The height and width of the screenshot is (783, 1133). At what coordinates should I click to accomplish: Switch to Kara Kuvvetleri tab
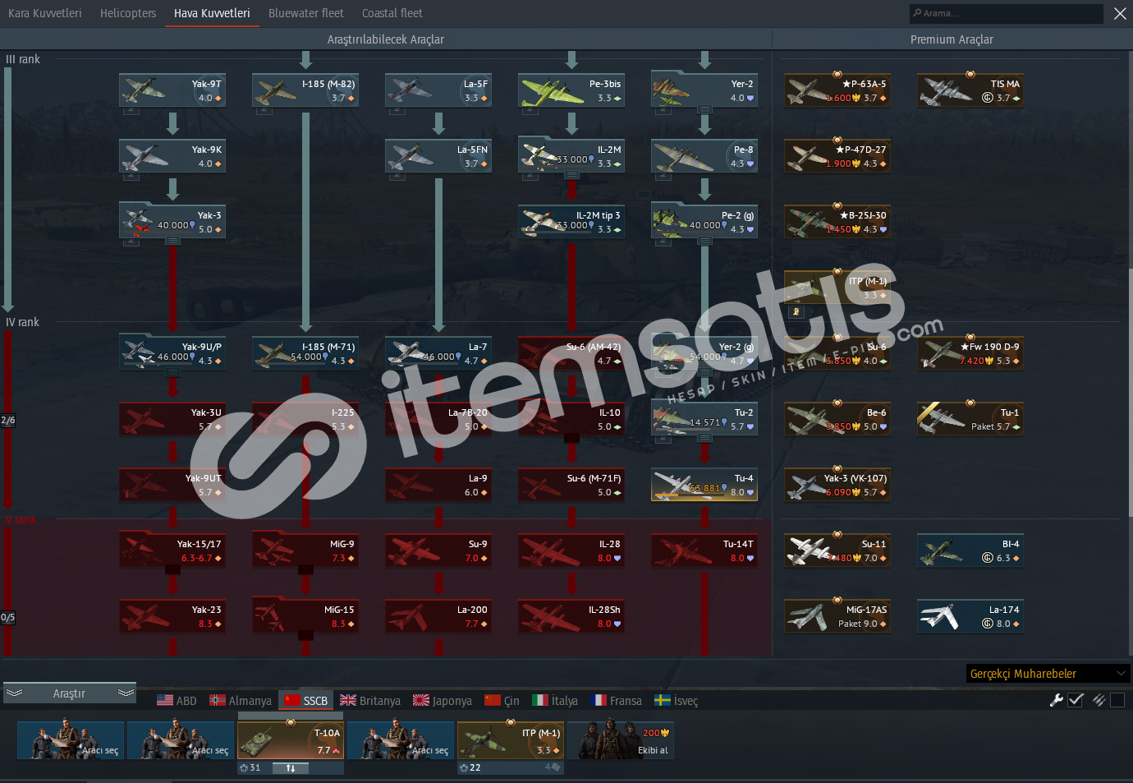(45, 13)
